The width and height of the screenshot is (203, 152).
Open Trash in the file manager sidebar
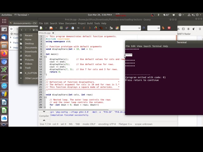[28, 68]
